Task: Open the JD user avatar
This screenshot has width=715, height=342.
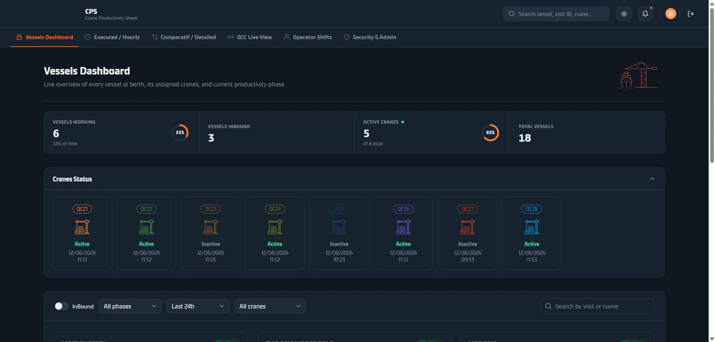Action: click(x=671, y=14)
